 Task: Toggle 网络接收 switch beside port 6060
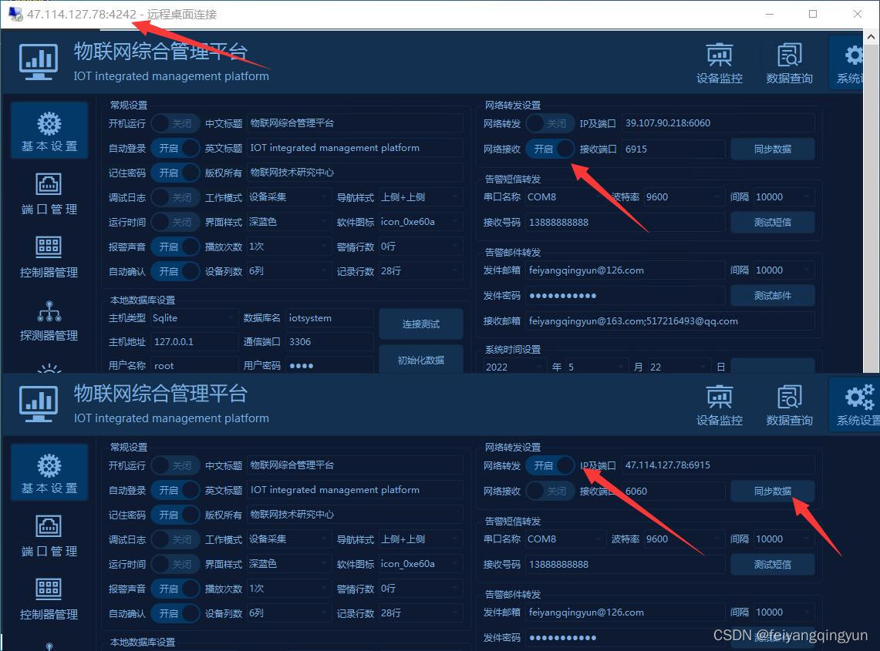550,492
